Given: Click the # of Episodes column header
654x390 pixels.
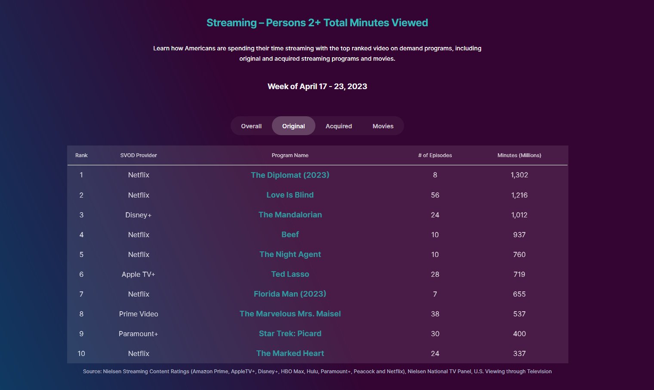Looking at the screenshot, I should pos(435,155).
